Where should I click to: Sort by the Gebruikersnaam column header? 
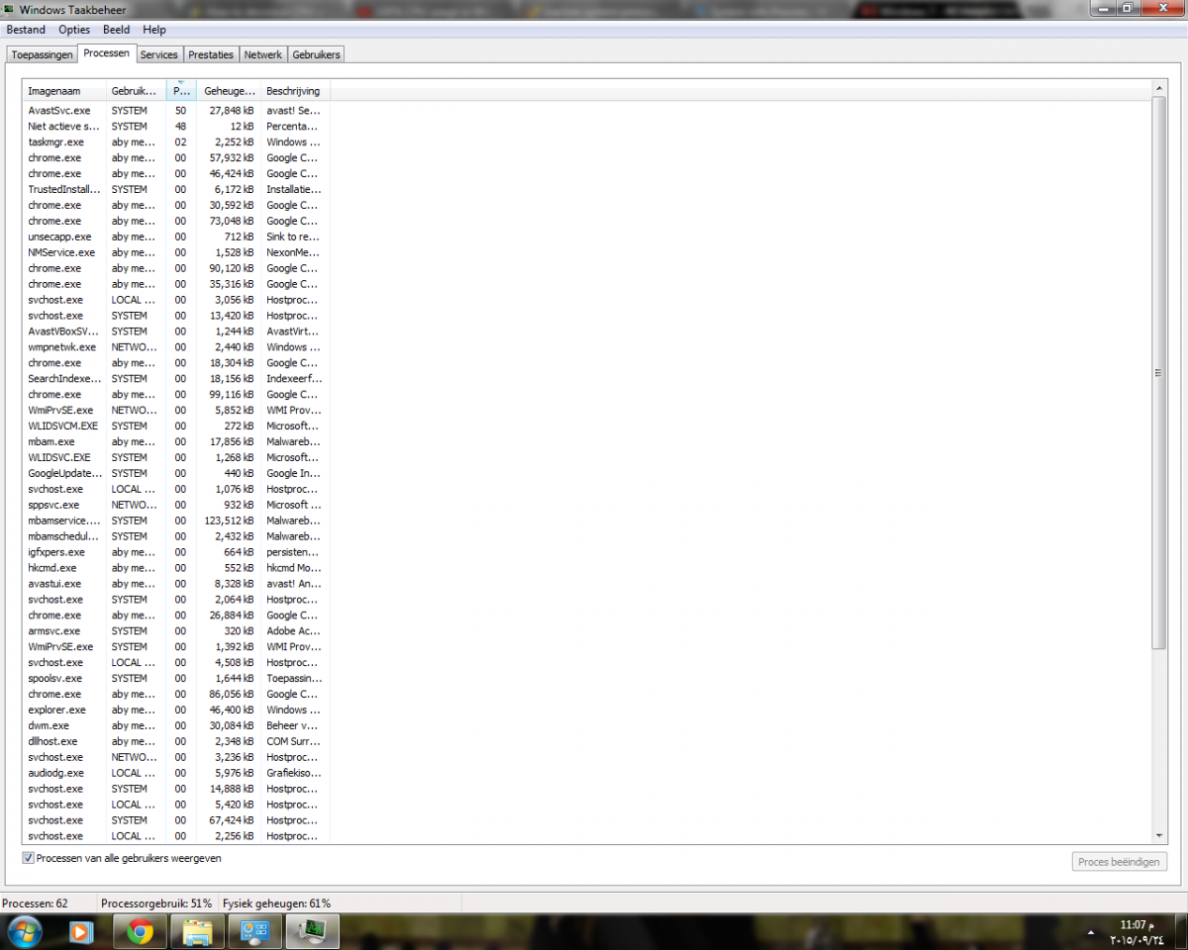(x=136, y=91)
